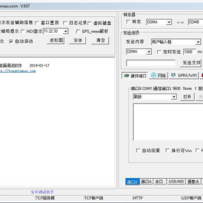Select the USB/HID bottom tab
The image size is (203, 203).
(176, 182)
